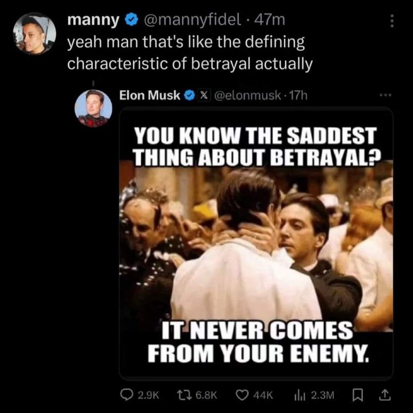The width and height of the screenshot is (413, 413).
Task: Click the 47m timestamp
Action: pos(271,21)
